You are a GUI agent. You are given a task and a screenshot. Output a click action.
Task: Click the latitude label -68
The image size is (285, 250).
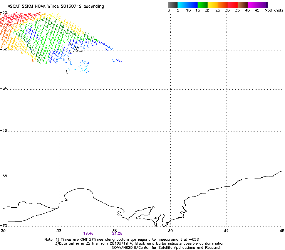point(3,176)
